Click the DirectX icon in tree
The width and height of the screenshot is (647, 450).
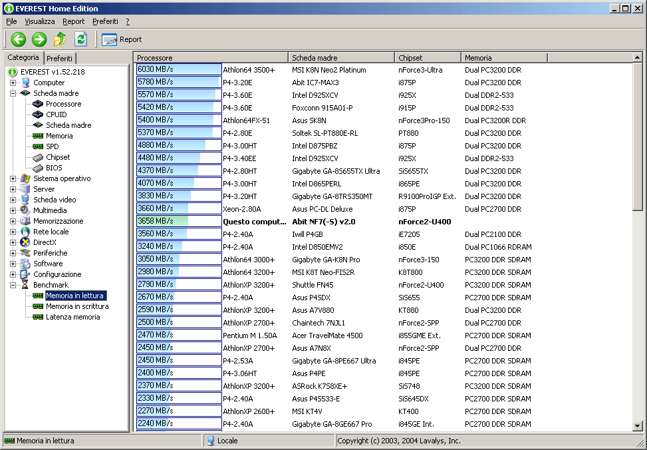coord(25,242)
